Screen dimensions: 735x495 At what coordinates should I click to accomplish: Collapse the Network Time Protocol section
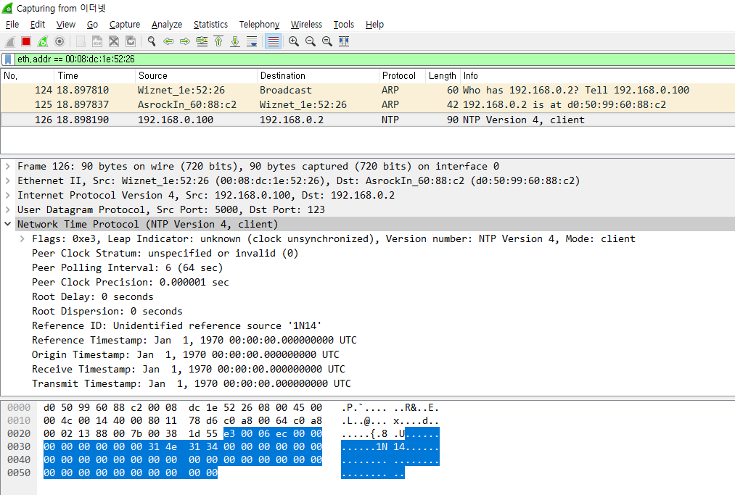(x=7, y=225)
